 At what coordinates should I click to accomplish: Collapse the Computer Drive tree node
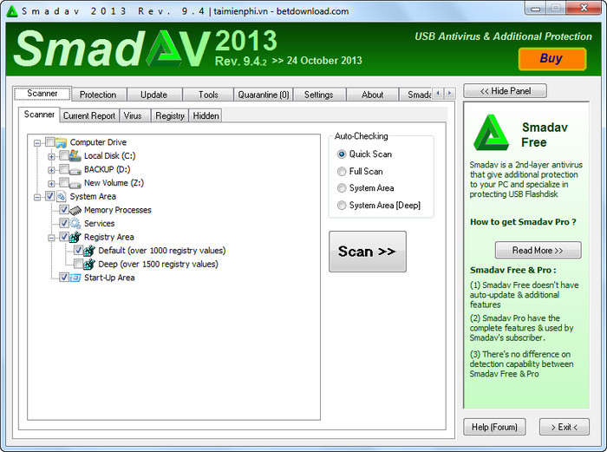tap(37, 143)
